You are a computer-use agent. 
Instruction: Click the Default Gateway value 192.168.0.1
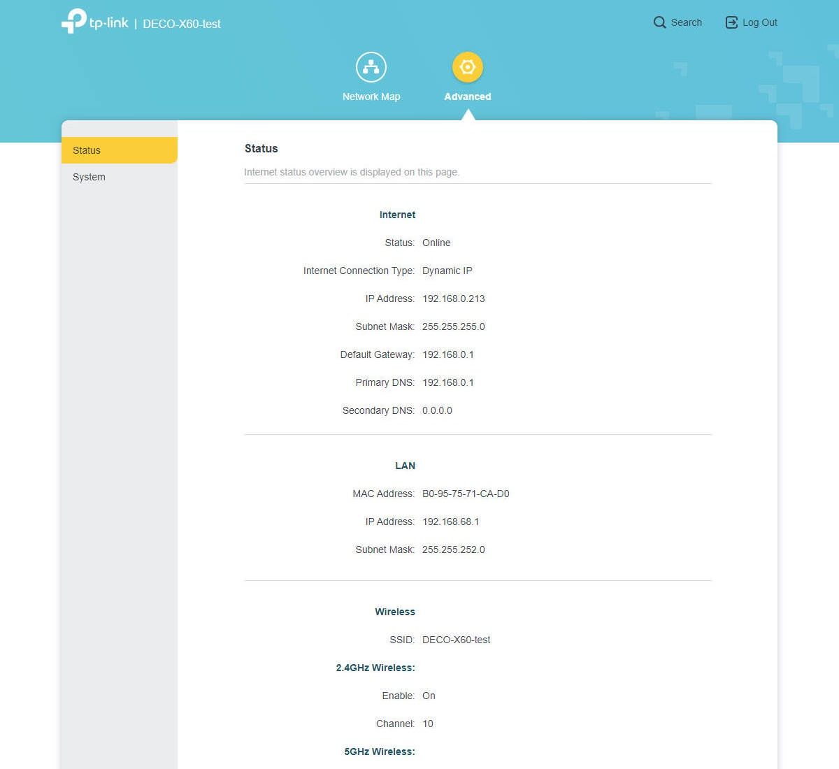(x=448, y=354)
